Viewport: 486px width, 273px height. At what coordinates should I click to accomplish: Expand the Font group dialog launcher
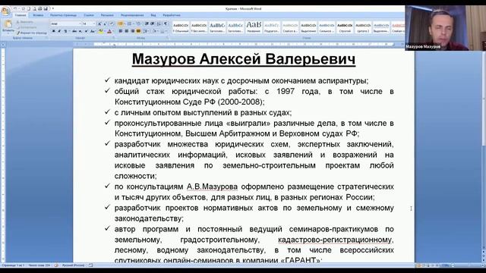113,38
